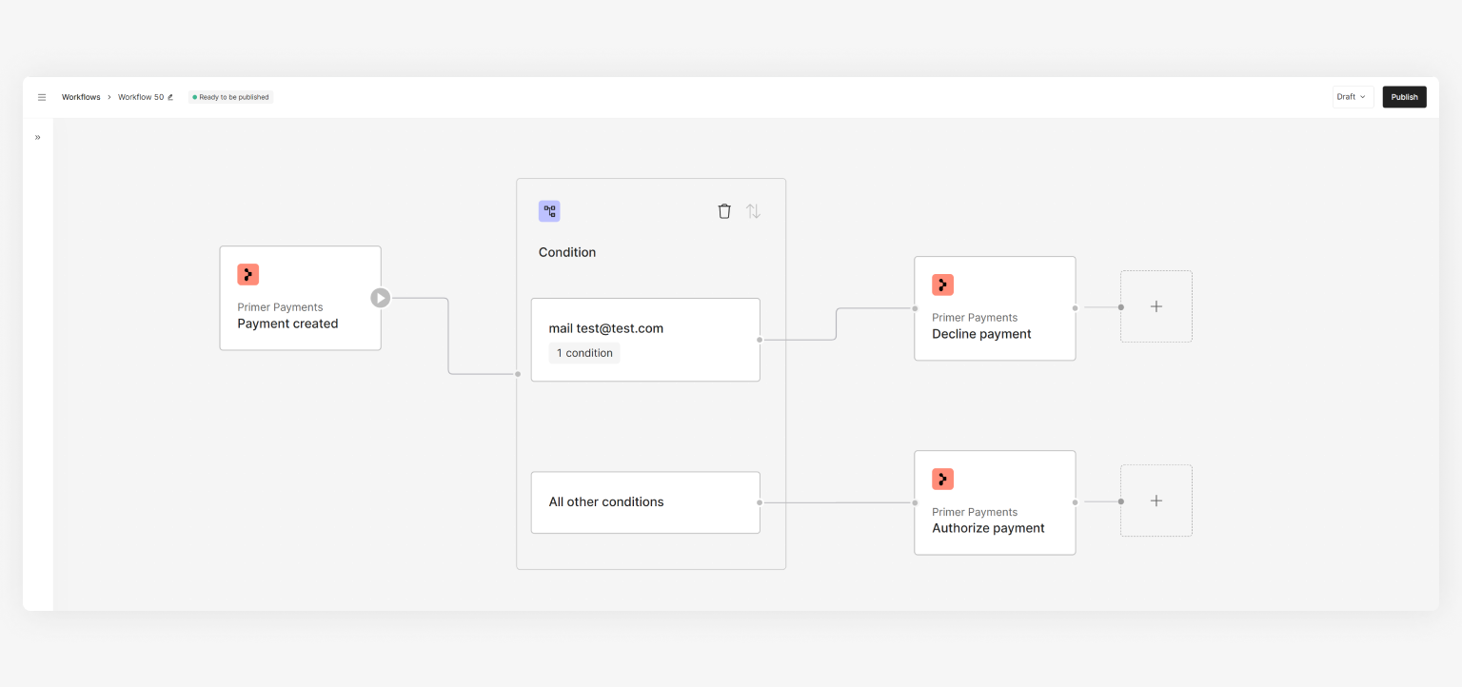
Task: Expand the collapsed sidebar with double chevron
Action: (x=38, y=137)
